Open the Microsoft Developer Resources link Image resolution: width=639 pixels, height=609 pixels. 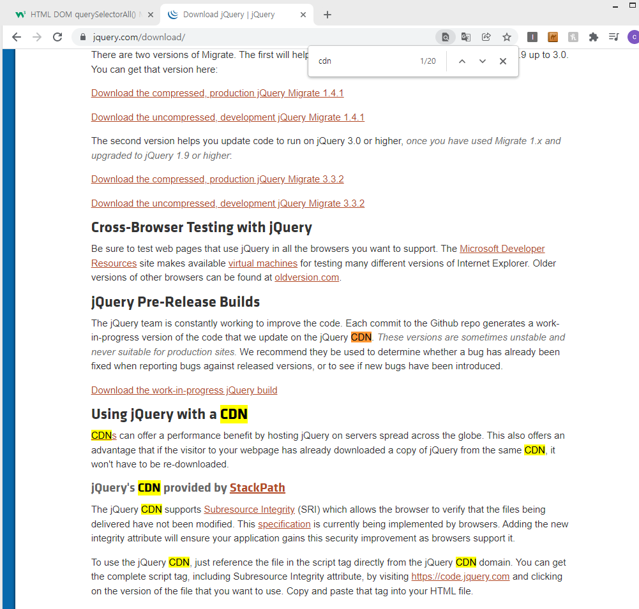(x=502, y=249)
